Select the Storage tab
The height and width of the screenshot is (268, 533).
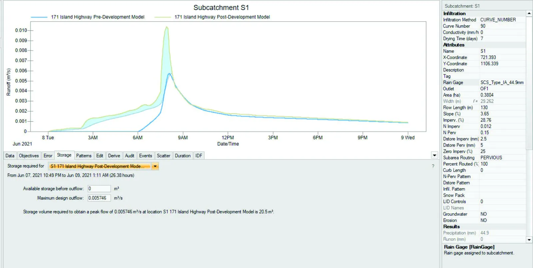coord(64,155)
